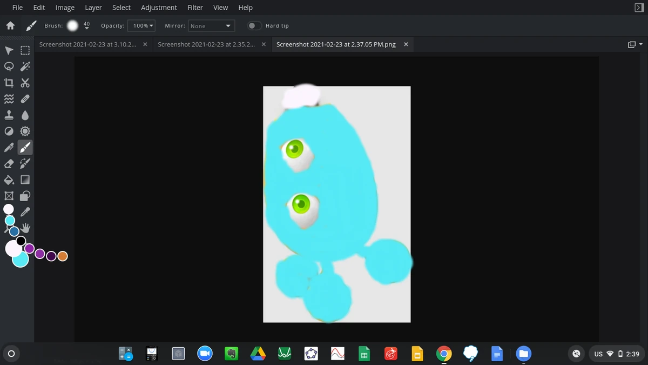Choose the Liquify tool
Viewport: 648px width, 365px height.
click(x=9, y=99)
